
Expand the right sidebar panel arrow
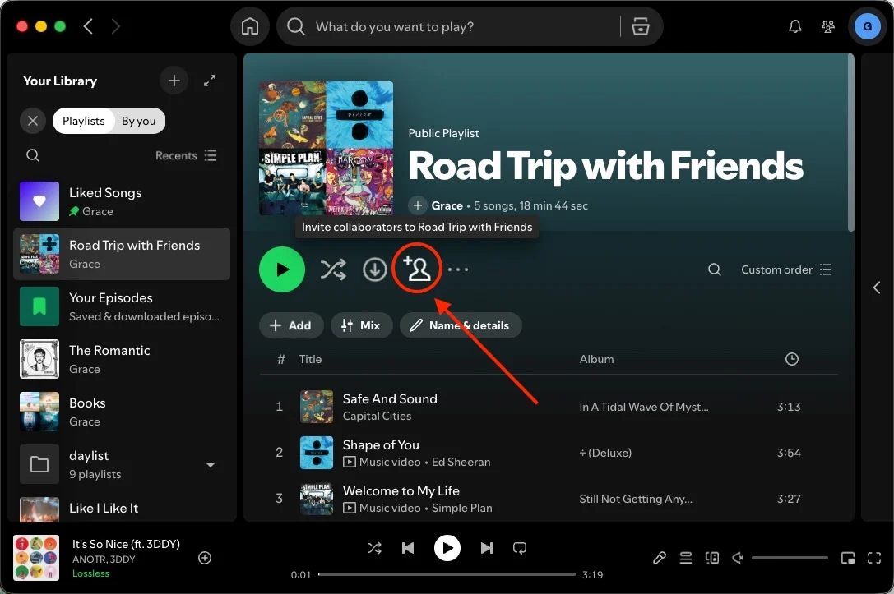coord(877,288)
